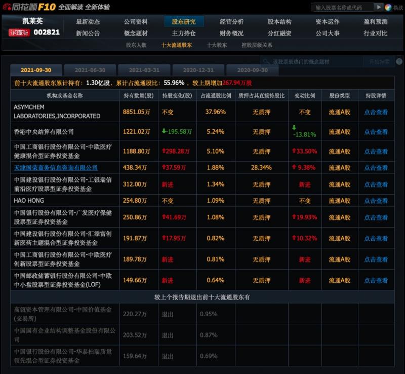
Task: Click 点击查看 for 中欧医疗健康混合型 fund row
Action: coord(376,152)
